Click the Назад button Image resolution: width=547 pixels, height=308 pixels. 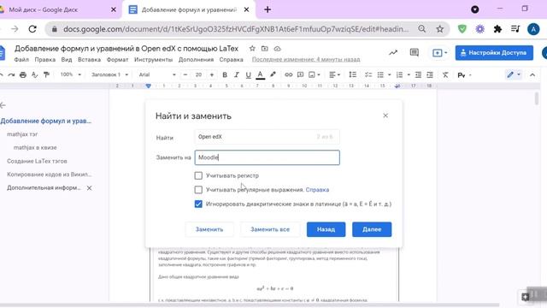[326, 229]
